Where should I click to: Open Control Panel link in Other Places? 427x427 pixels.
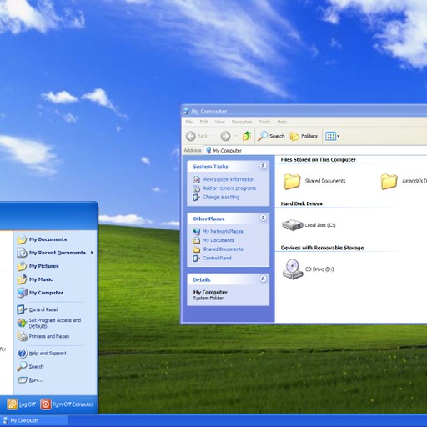(x=217, y=258)
